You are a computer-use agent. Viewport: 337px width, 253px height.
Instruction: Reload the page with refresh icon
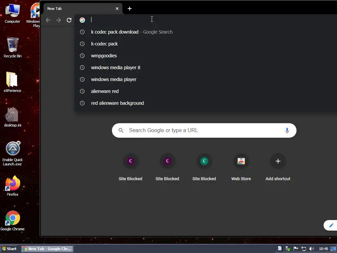[69, 20]
